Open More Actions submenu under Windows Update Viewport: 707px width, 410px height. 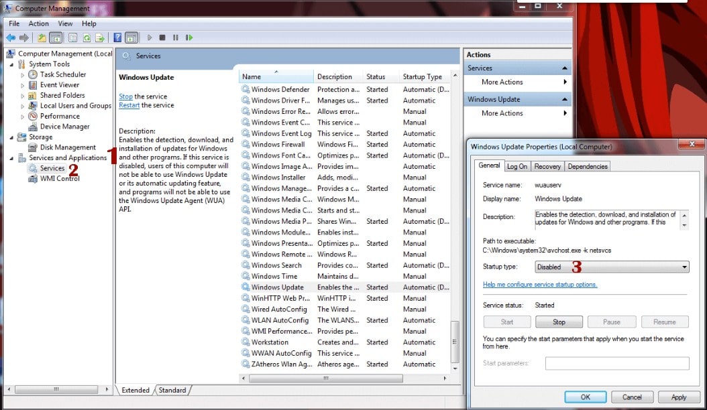tap(517, 113)
